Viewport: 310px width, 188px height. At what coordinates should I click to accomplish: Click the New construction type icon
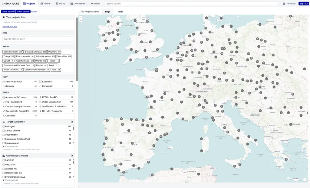tap(4, 82)
